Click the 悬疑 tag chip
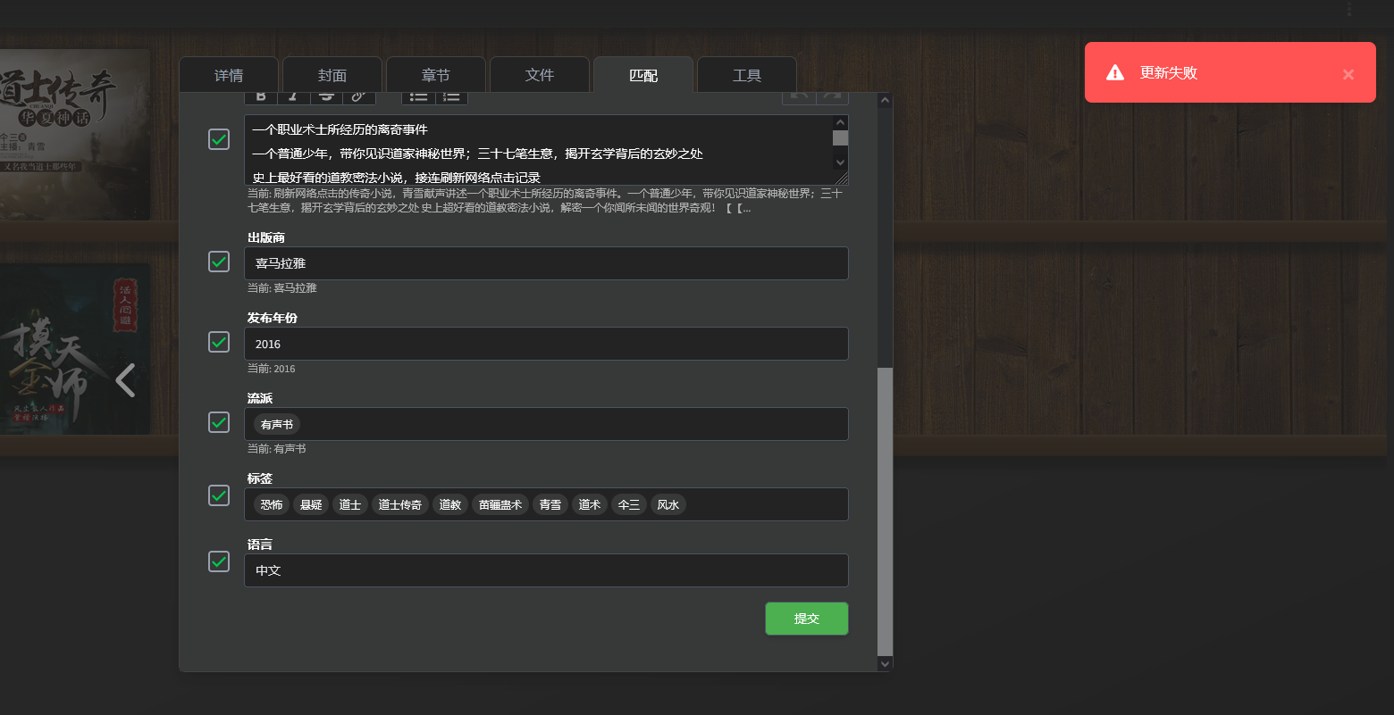This screenshot has width=1394, height=715. click(x=311, y=505)
